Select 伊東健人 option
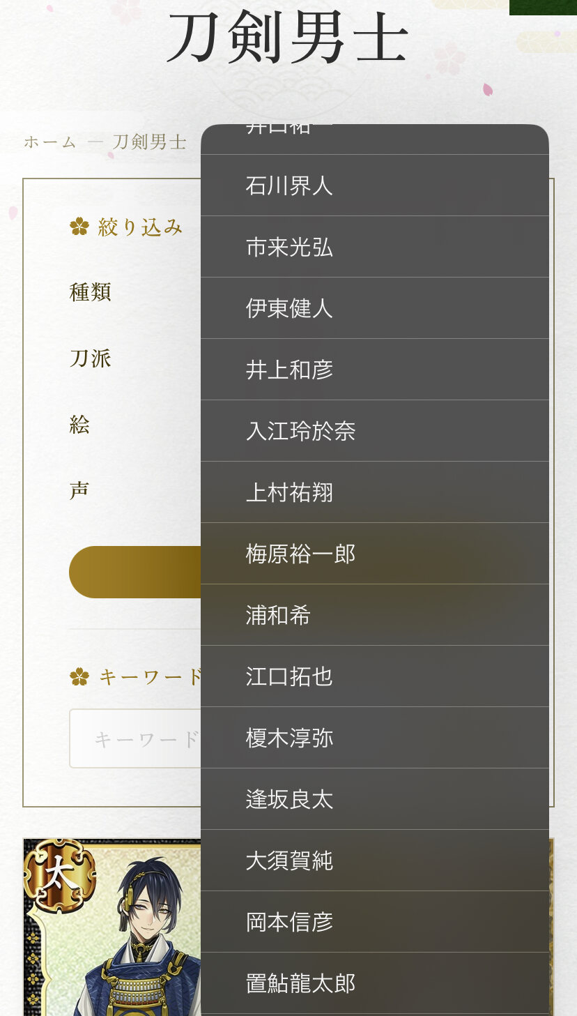The width and height of the screenshot is (577, 1016). [x=375, y=308]
